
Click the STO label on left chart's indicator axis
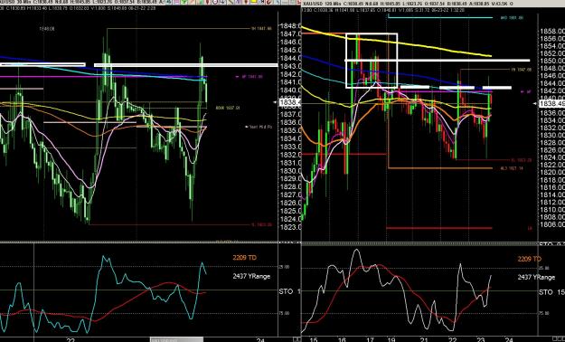pyautogui.click(x=286, y=291)
